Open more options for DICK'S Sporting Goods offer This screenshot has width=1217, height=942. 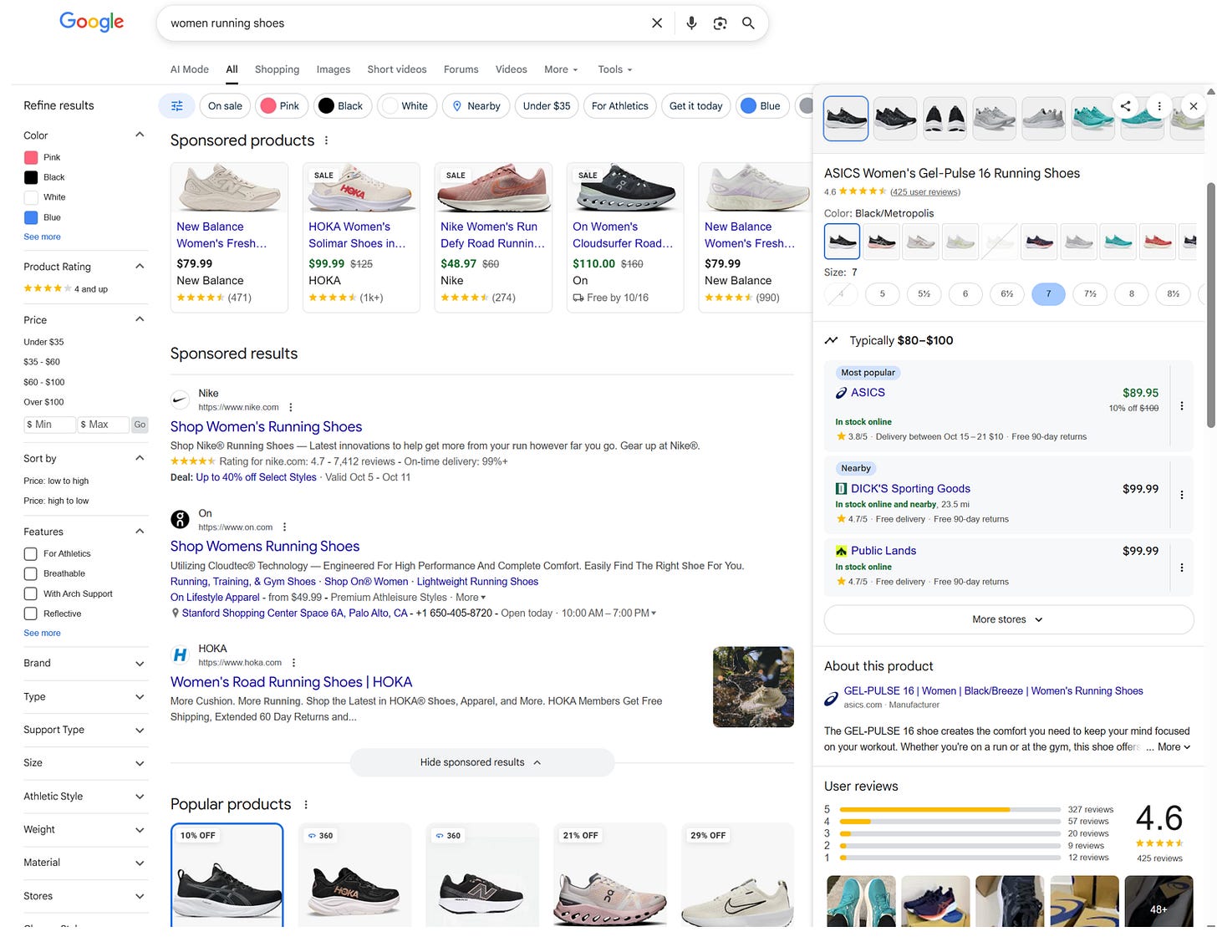click(1182, 495)
